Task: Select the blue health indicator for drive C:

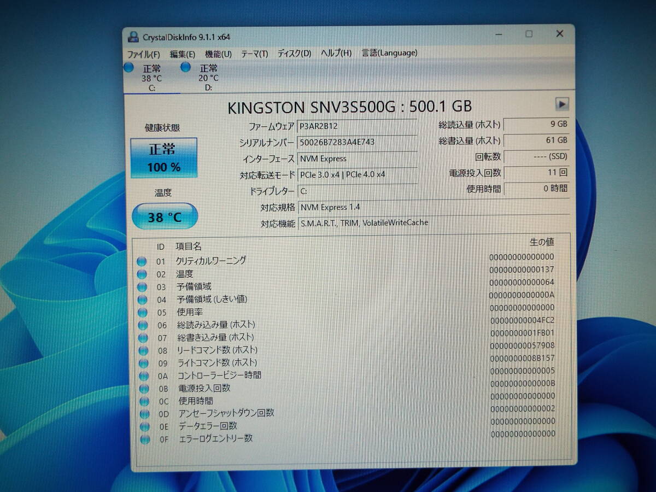Action: click(x=129, y=67)
